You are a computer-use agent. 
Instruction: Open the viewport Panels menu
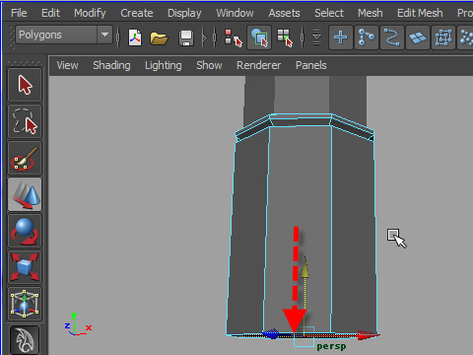point(311,65)
